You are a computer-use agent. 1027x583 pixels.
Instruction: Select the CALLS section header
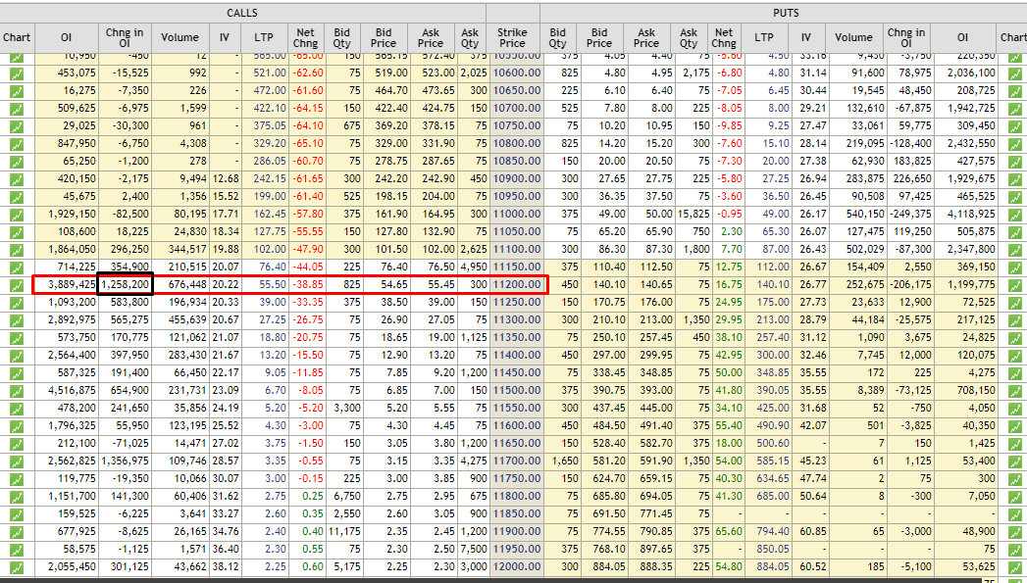click(242, 13)
